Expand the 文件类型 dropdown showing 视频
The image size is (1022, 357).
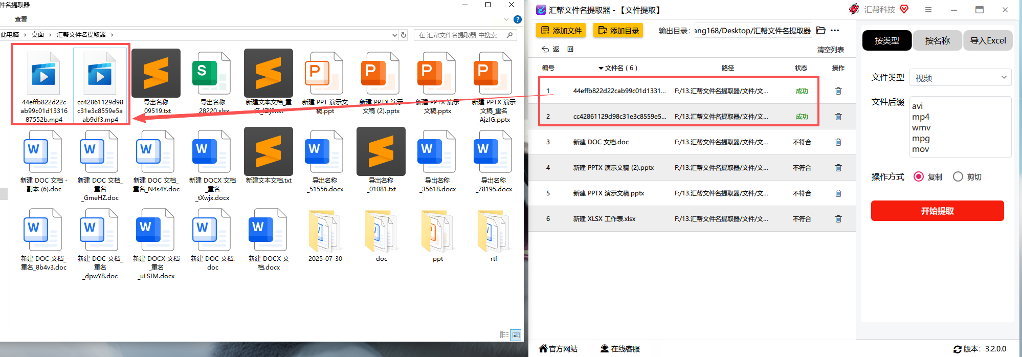click(x=960, y=78)
